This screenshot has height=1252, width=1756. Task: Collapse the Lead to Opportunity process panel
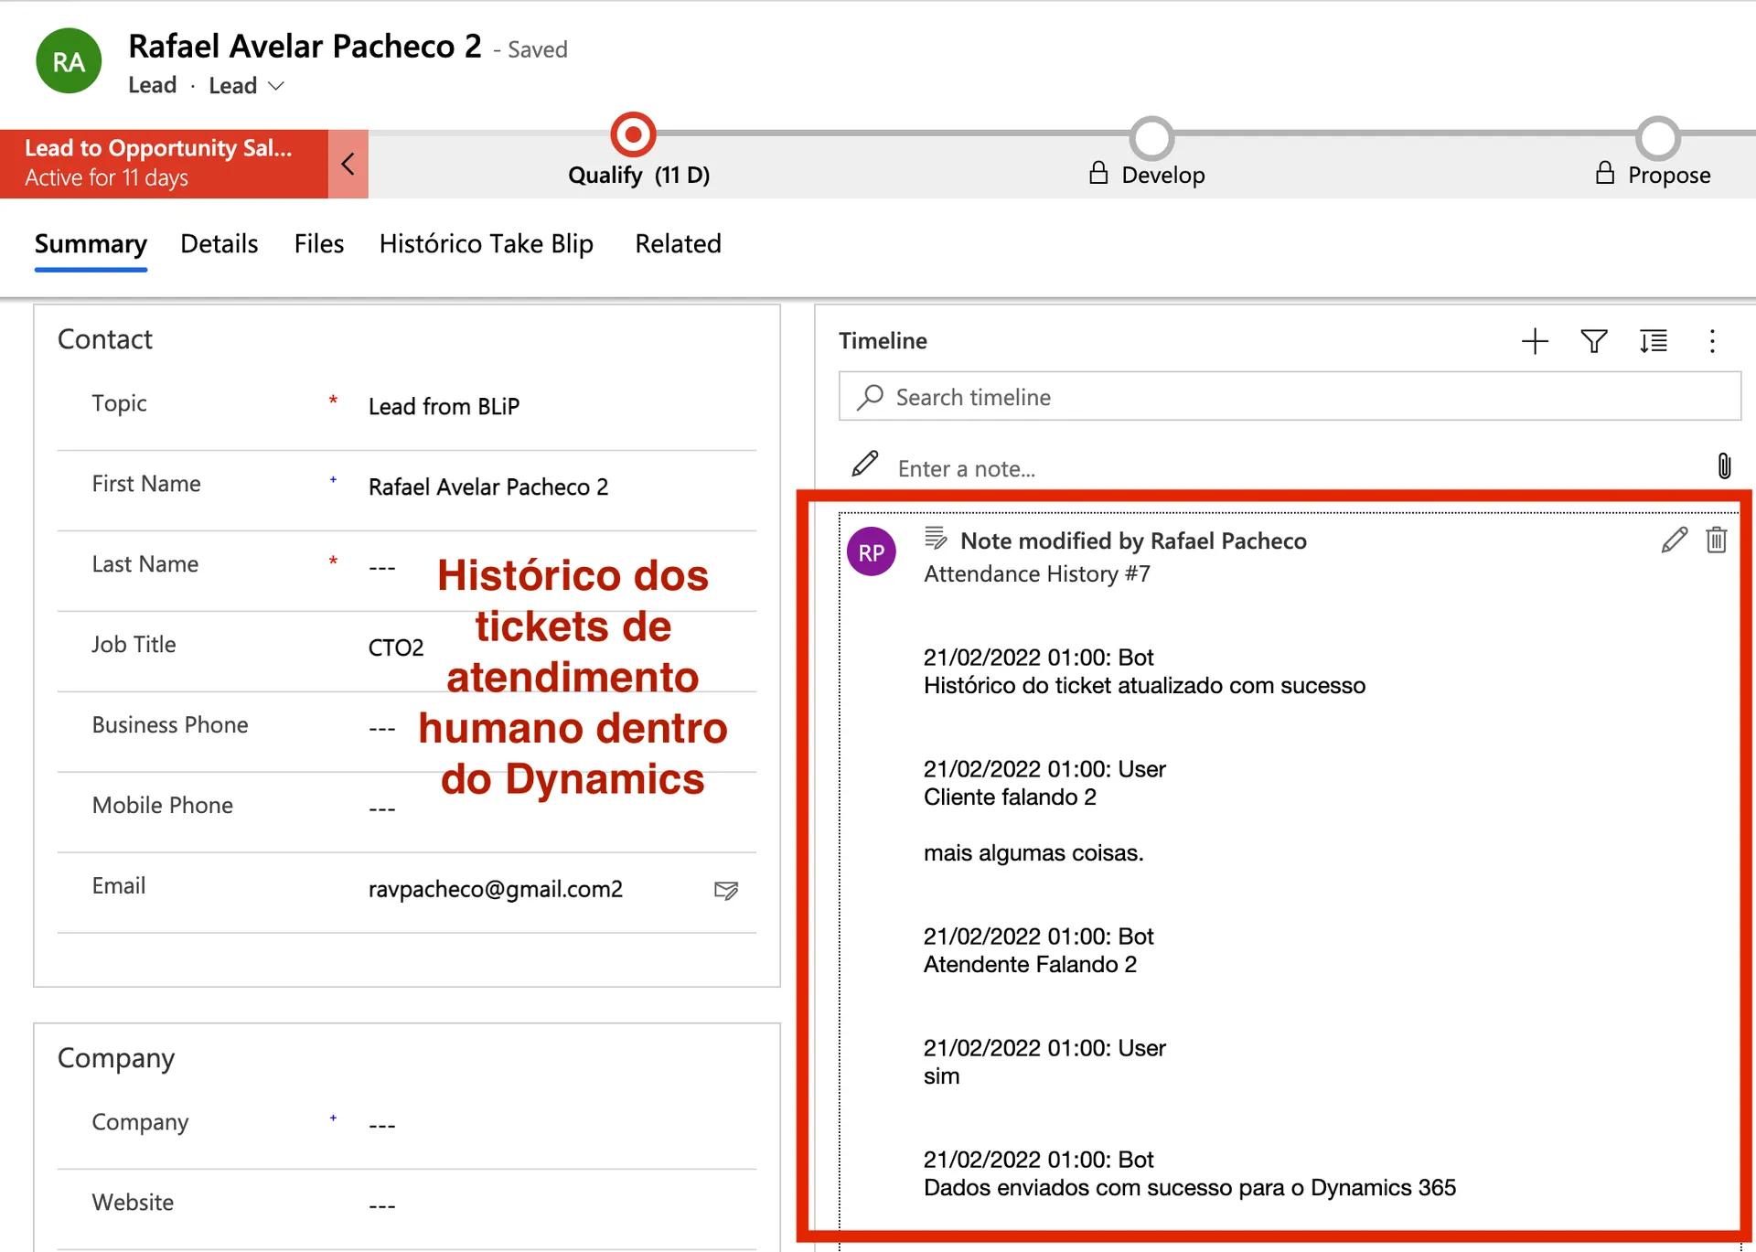[348, 164]
